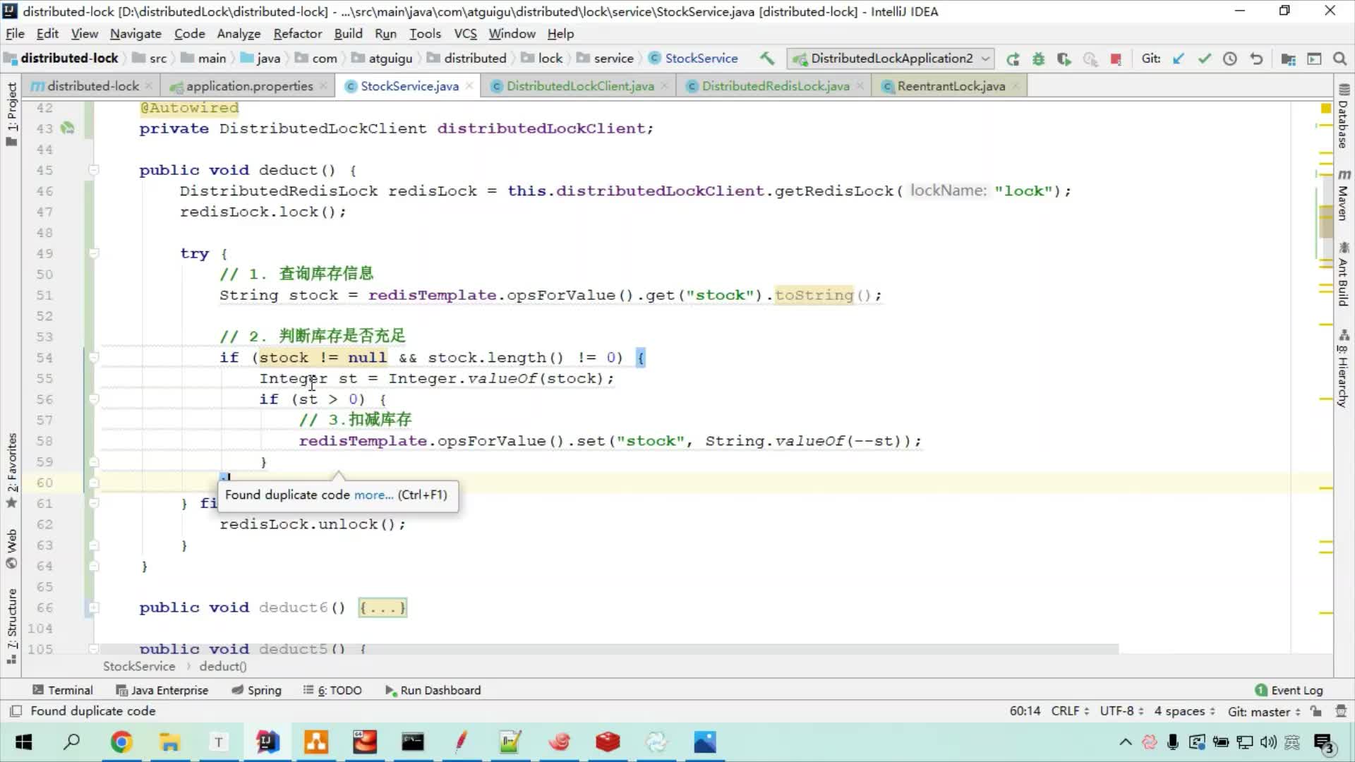The image size is (1355, 762).
Task: Click the Run Dashboard icon in toolbar
Action: (390, 689)
